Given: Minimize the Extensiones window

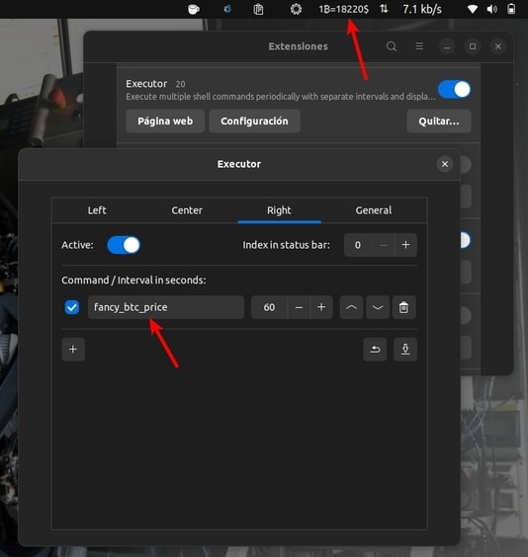Looking at the screenshot, I should point(447,46).
